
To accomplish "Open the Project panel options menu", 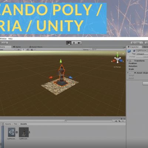I will [124, 119].
